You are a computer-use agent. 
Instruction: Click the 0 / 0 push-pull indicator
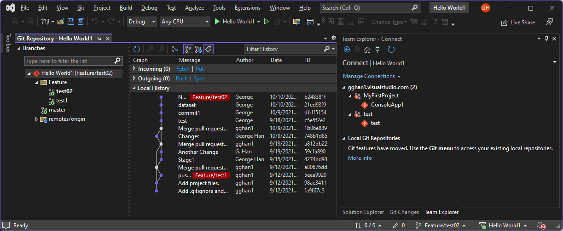click(369, 225)
